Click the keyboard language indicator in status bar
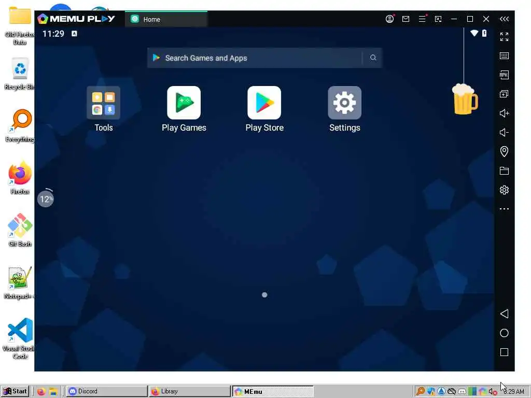This screenshot has width=531, height=398. click(74, 34)
